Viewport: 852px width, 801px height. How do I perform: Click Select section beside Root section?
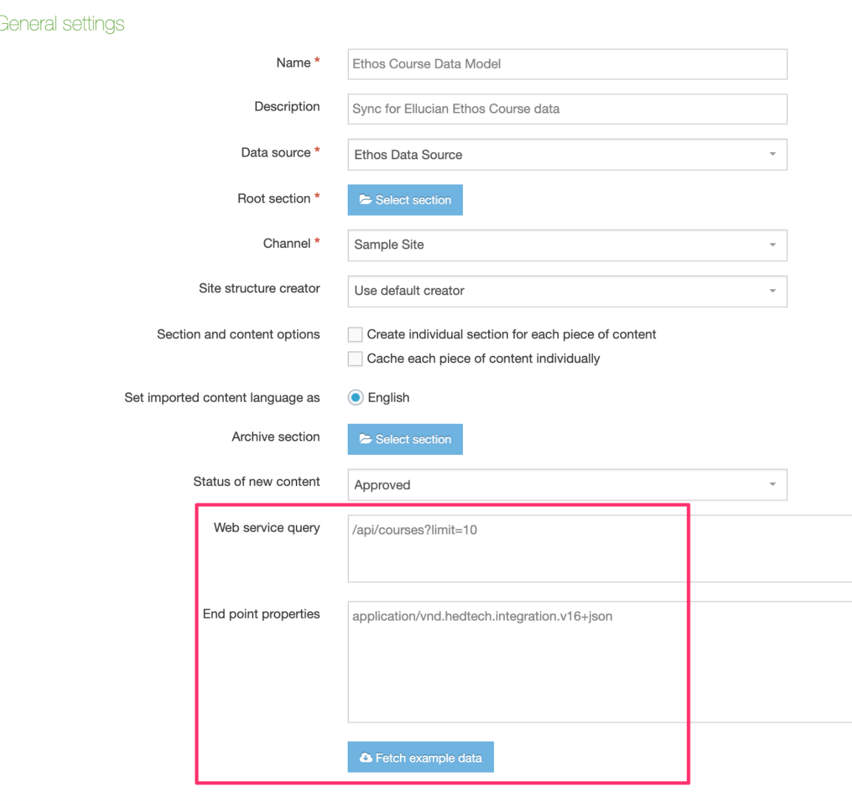point(405,200)
